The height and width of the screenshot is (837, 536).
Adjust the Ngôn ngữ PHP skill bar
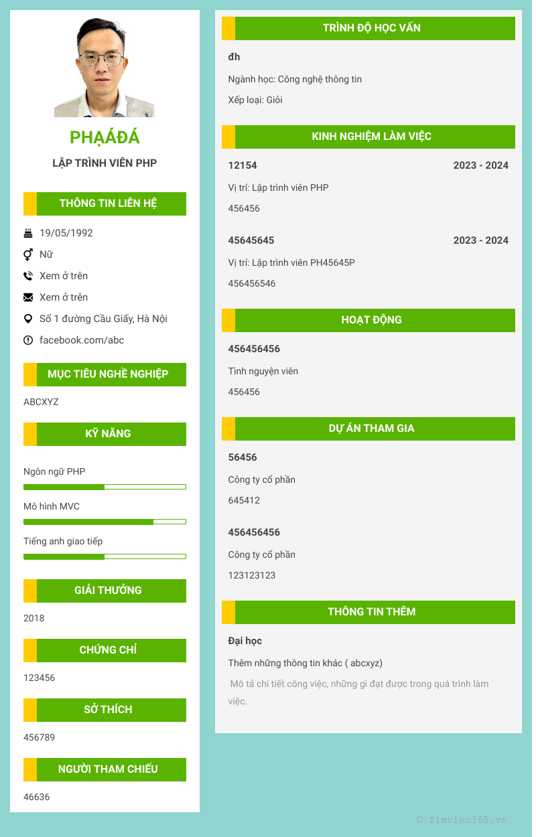(105, 487)
